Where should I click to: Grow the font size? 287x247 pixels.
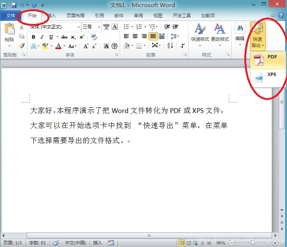[86, 46]
